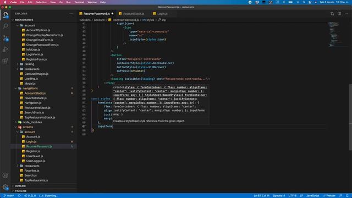Open FavoritesStack.js file
Screen dimensions: 352x198
[x=35, y=98]
